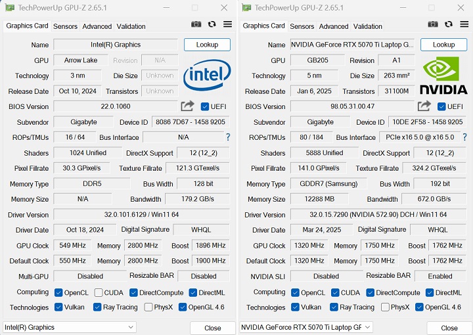This screenshot has width=473, height=335.
Task: Click the NVIDIA GeForce RTX 5070 Ti name field
Action: coord(352,45)
